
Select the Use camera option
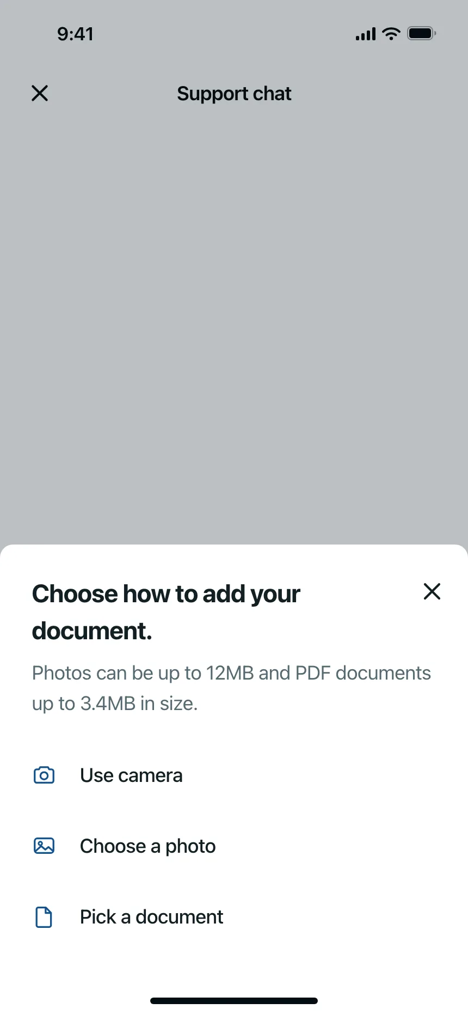(x=234, y=775)
